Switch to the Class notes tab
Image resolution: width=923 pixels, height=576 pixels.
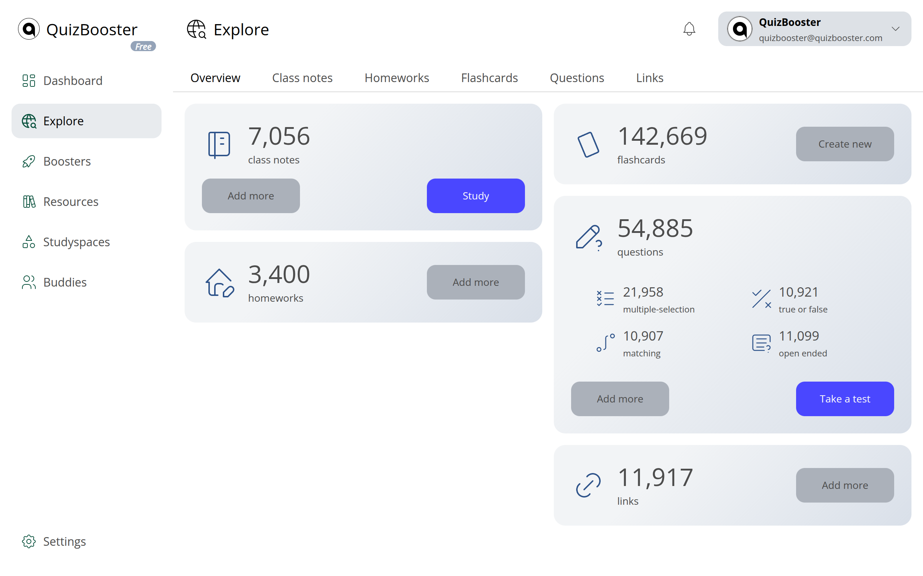[x=302, y=78]
